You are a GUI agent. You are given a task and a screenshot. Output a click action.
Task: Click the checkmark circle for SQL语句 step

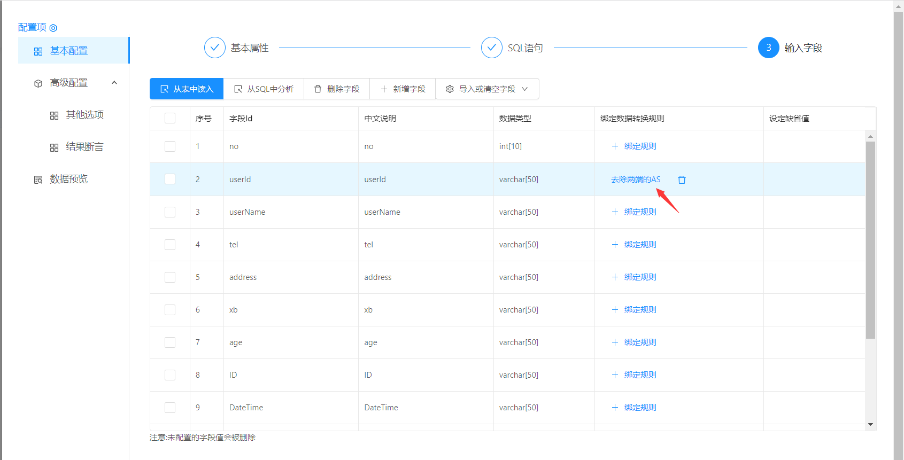491,48
